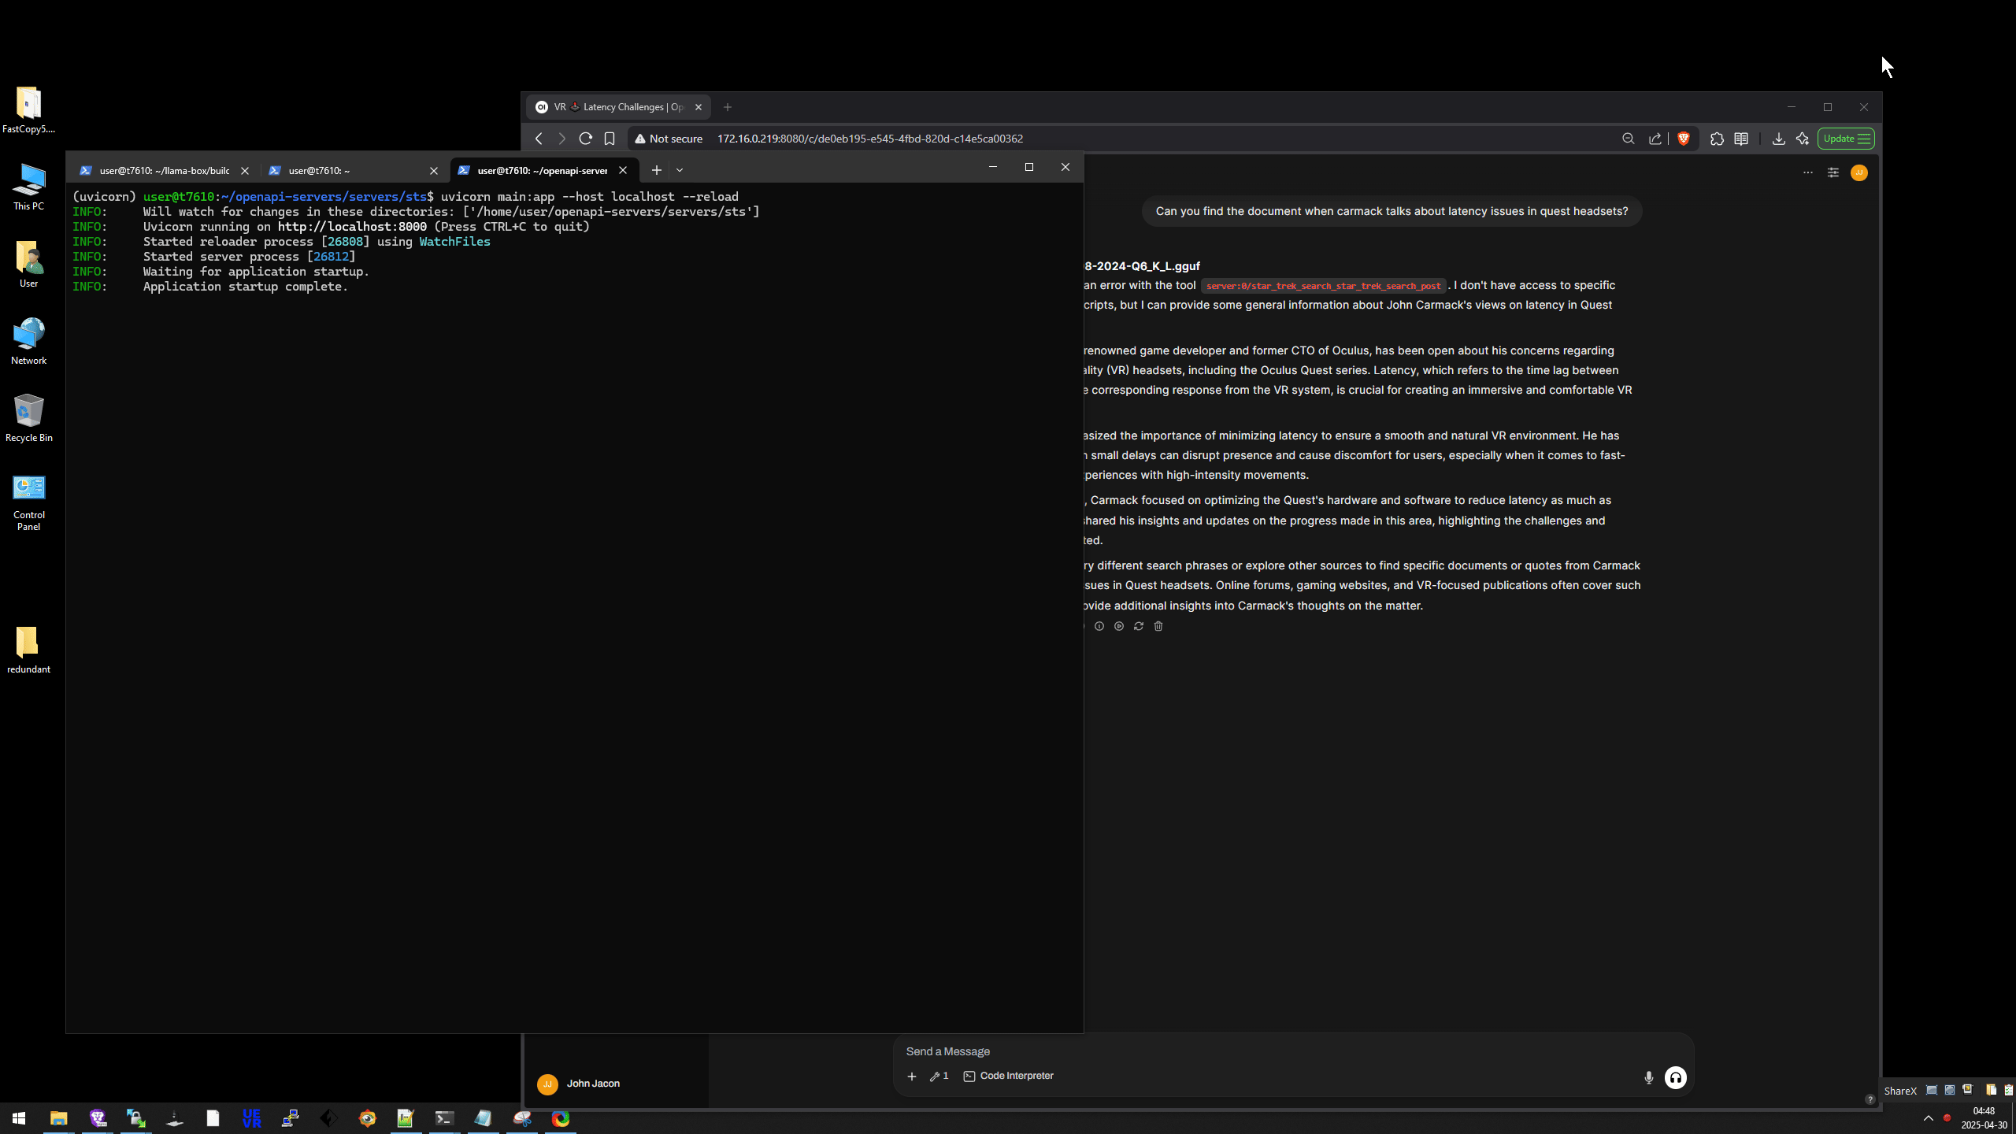The height and width of the screenshot is (1134, 2016).
Task: Select the User folder desktop icon
Action: pyautogui.click(x=28, y=265)
